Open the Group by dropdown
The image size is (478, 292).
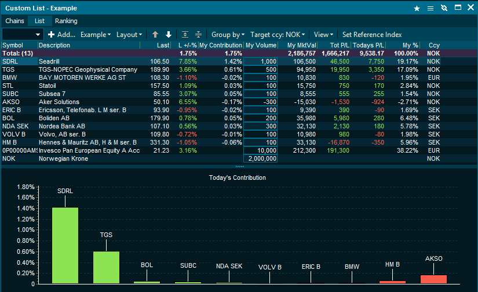click(x=228, y=34)
